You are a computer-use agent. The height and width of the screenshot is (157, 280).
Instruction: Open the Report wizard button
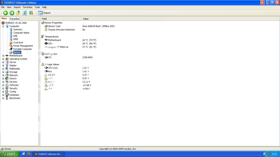44,13
